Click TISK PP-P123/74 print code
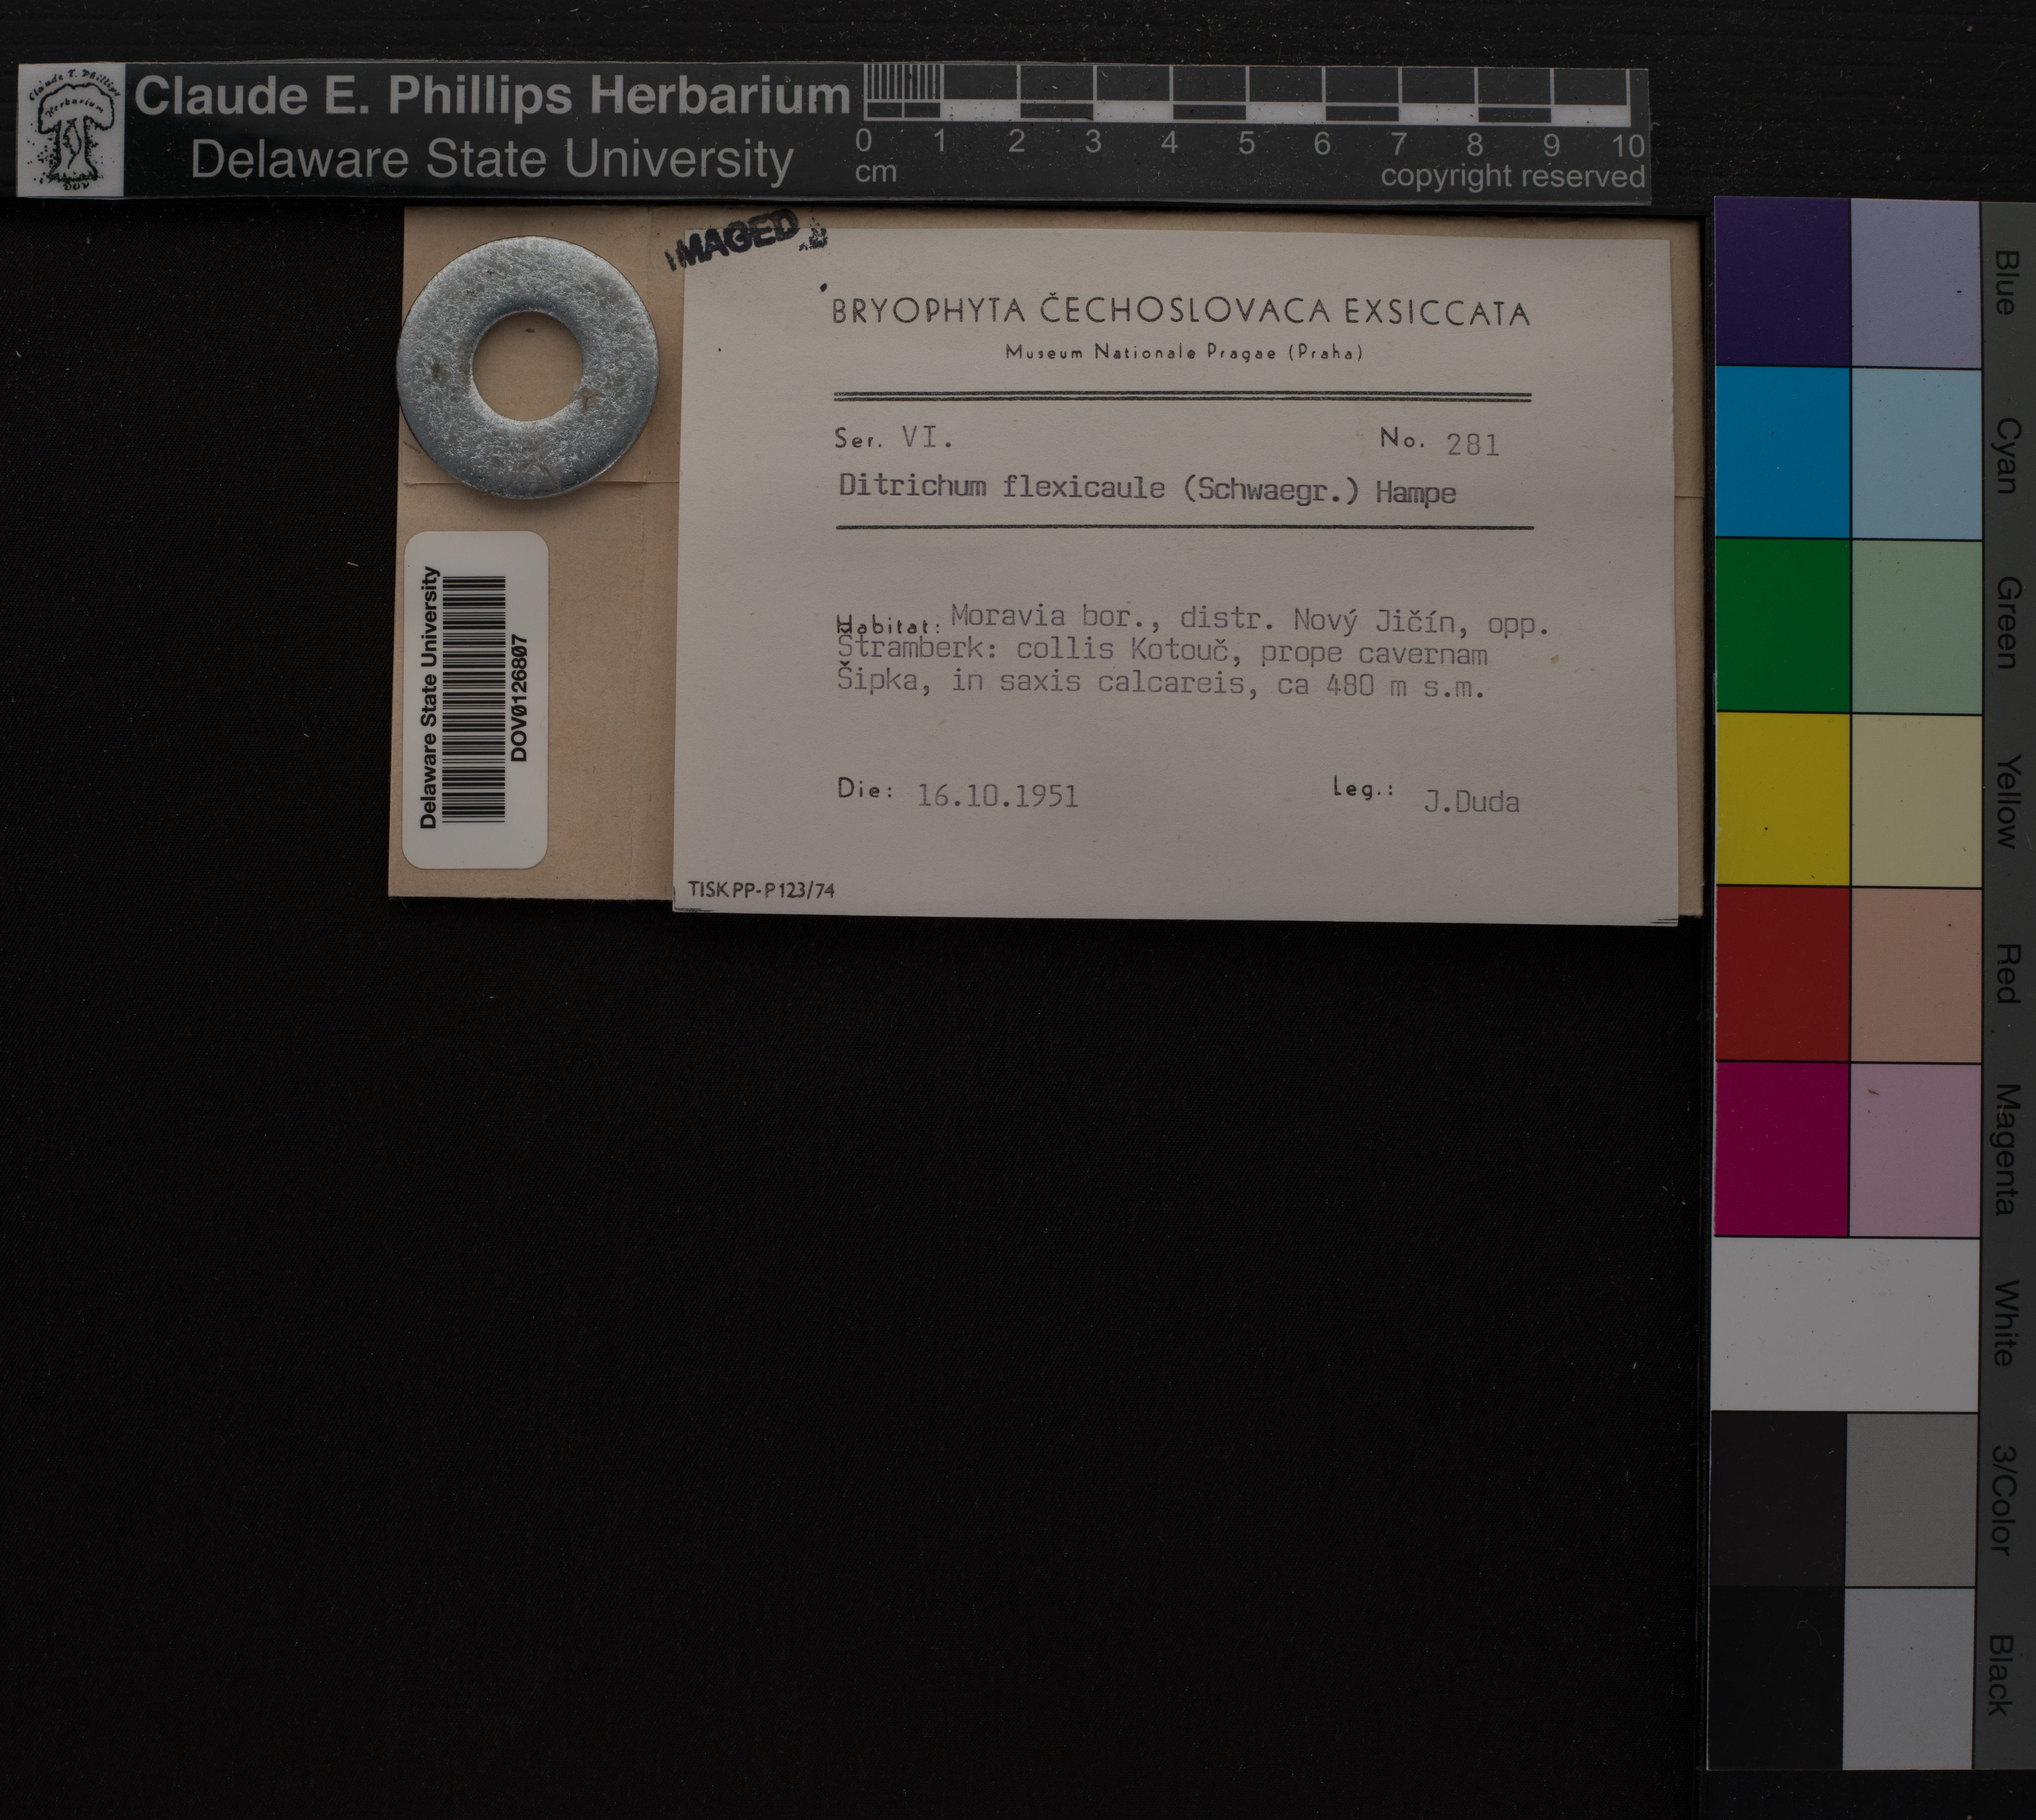The width and height of the screenshot is (2036, 1820). tap(761, 890)
